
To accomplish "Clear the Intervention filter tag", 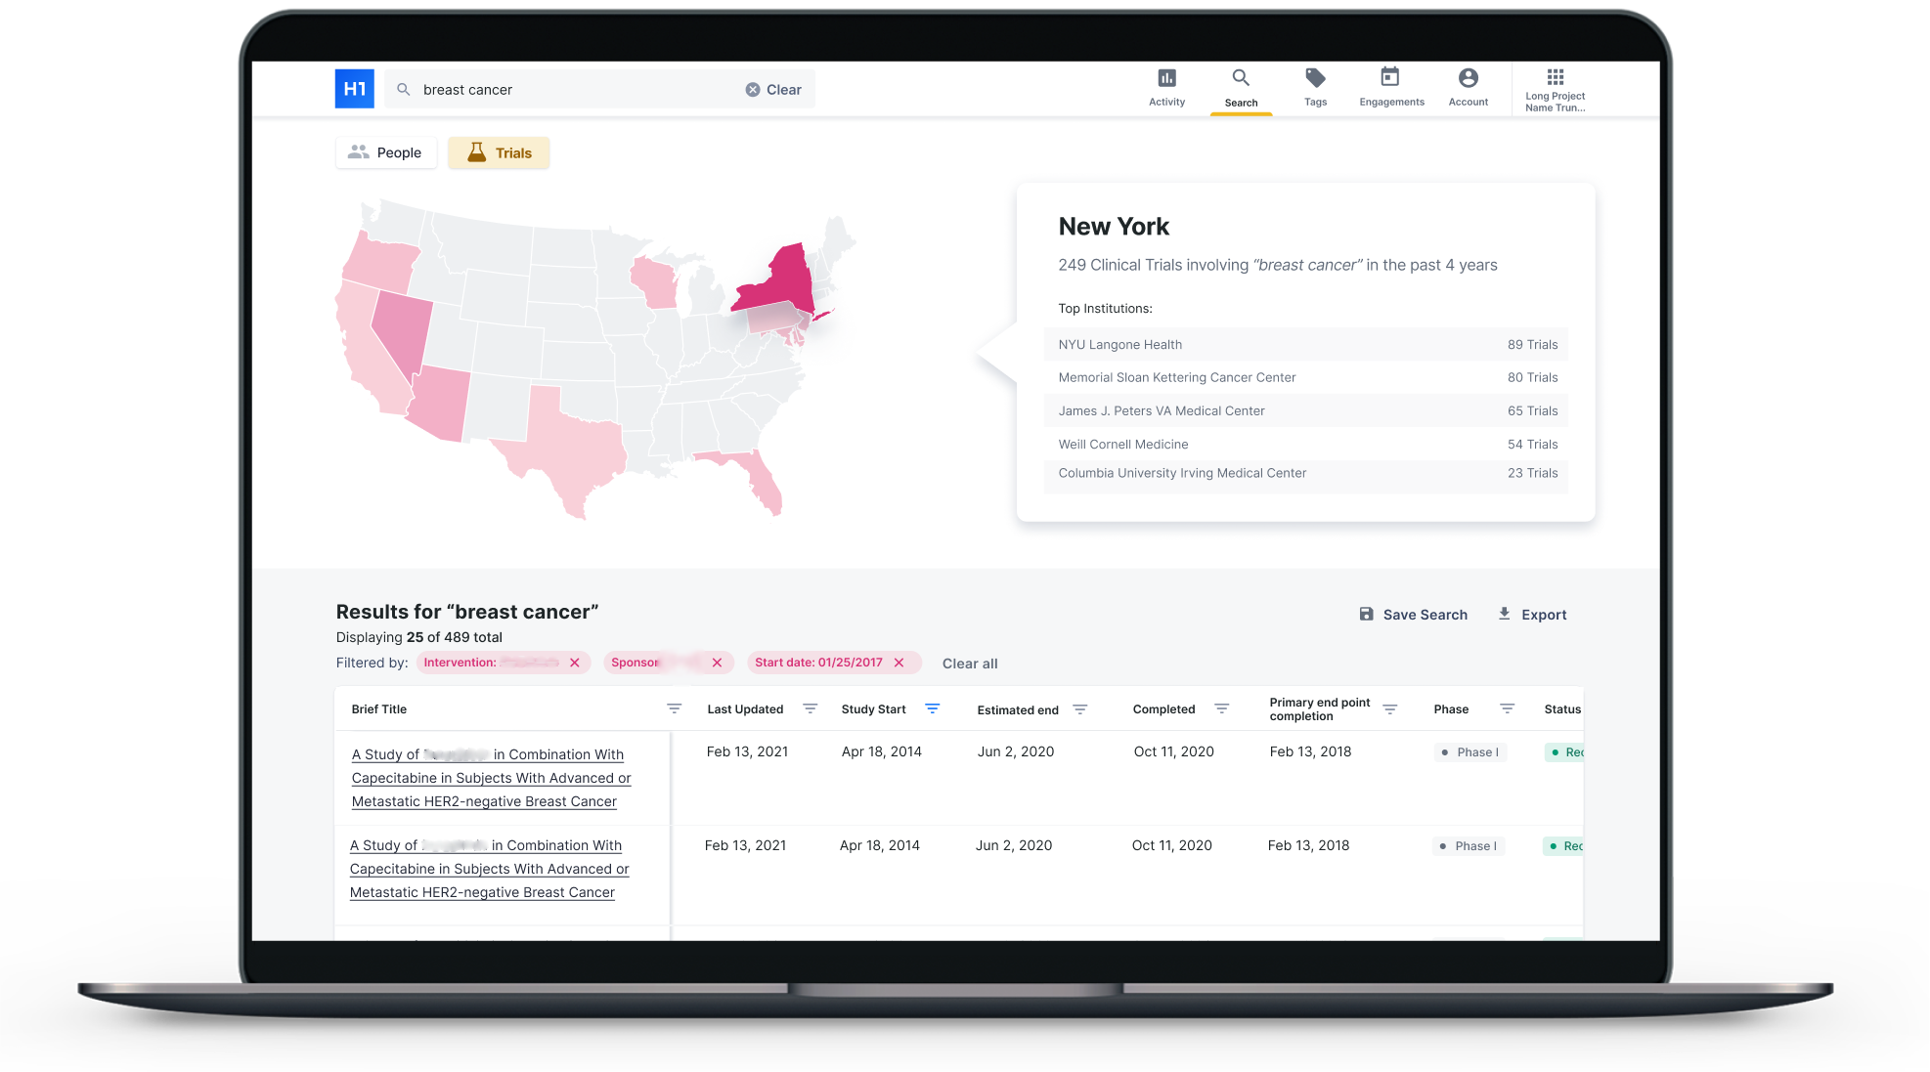I will [x=574, y=663].
